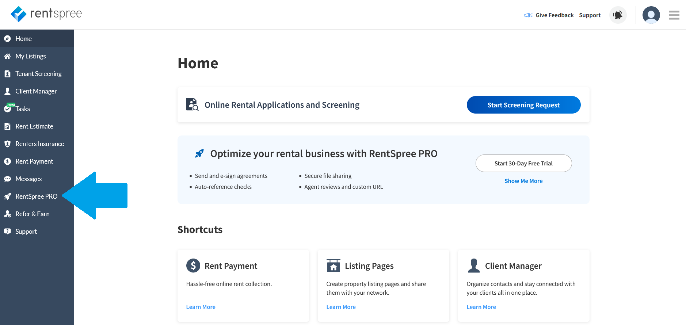Go to Home in sidebar

37,39
